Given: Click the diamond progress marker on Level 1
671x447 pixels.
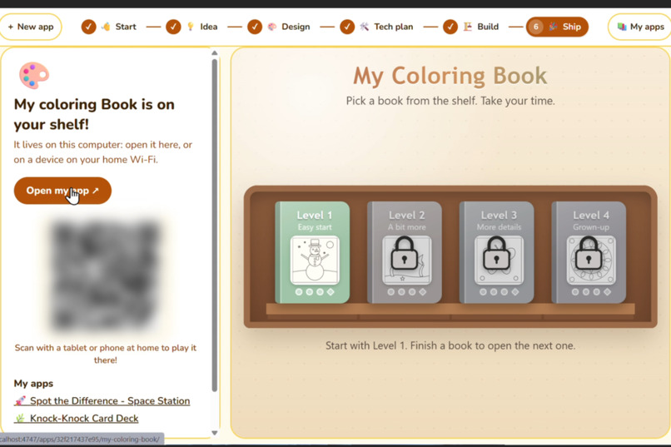Looking at the screenshot, I should tap(331, 291).
